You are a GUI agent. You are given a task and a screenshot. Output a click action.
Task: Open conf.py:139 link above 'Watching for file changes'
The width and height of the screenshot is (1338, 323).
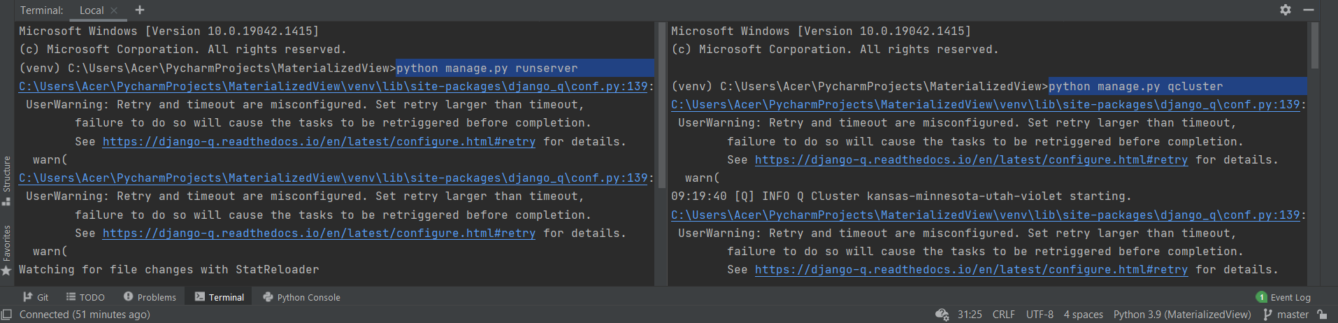pyautogui.click(x=333, y=178)
